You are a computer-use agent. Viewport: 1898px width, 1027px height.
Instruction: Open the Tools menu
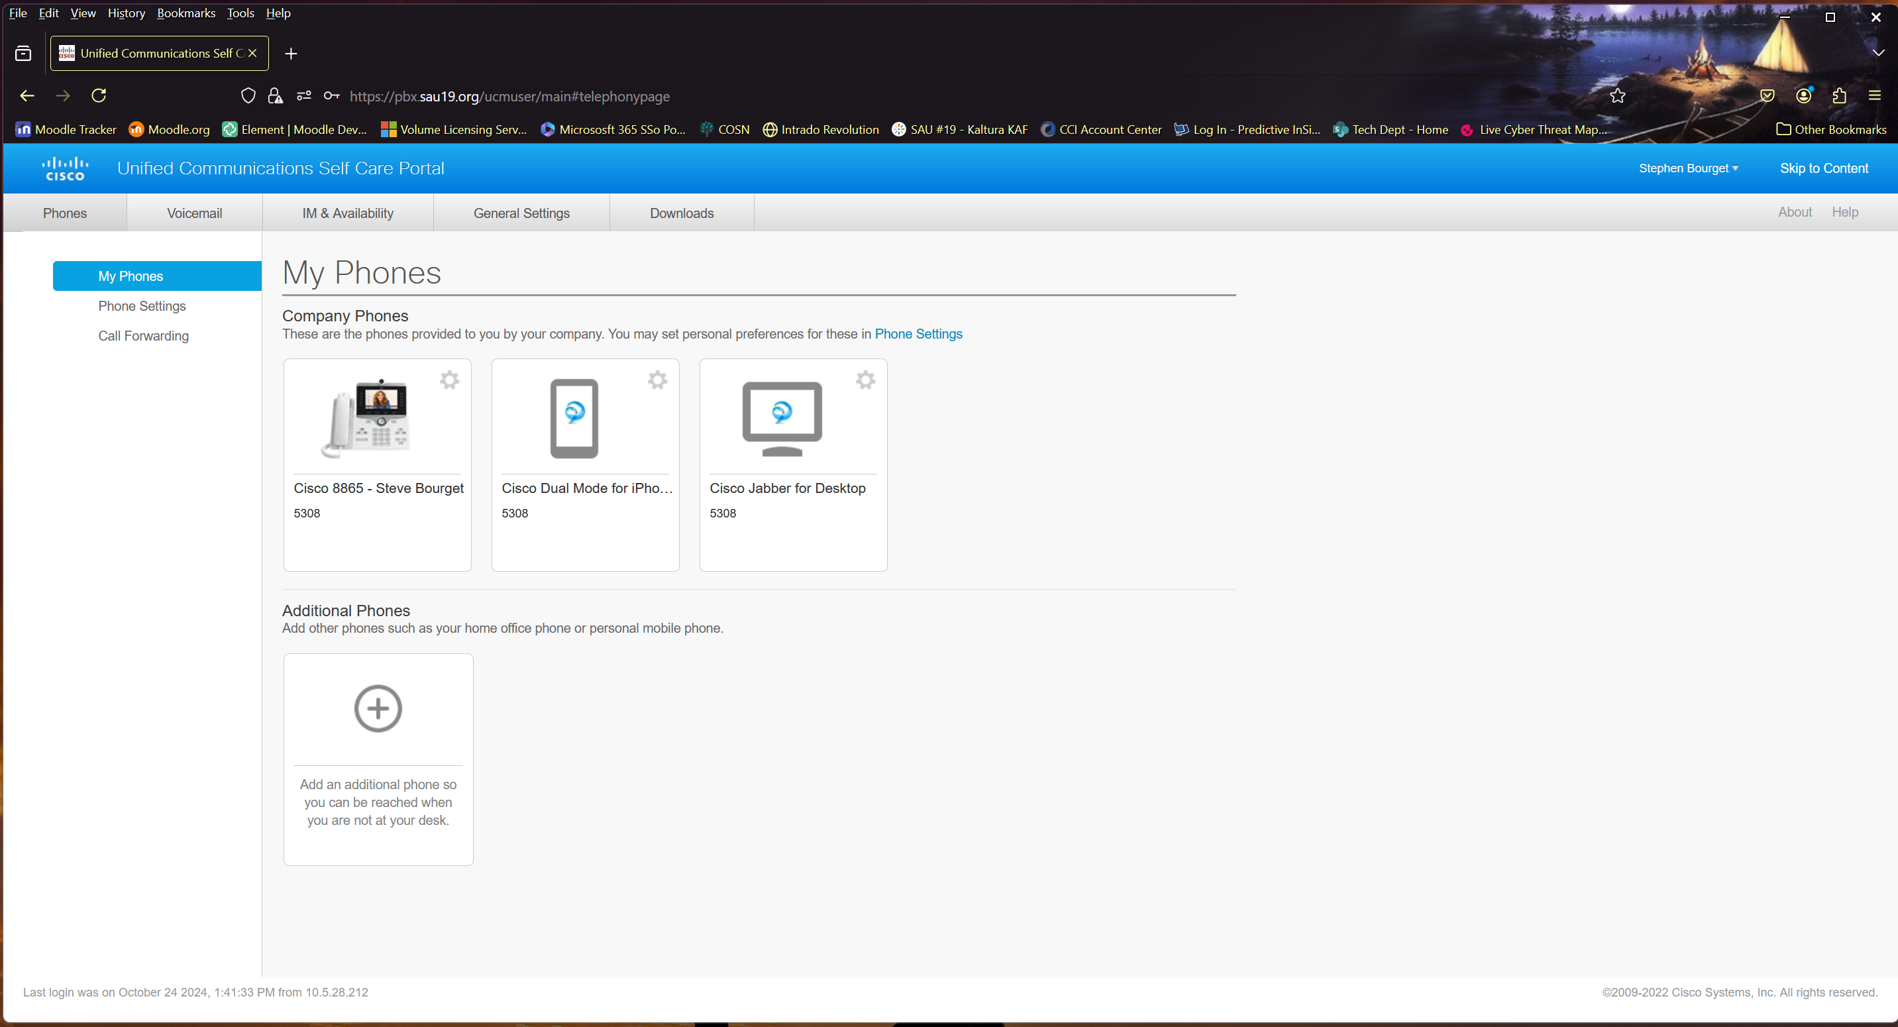(x=240, y=13)
